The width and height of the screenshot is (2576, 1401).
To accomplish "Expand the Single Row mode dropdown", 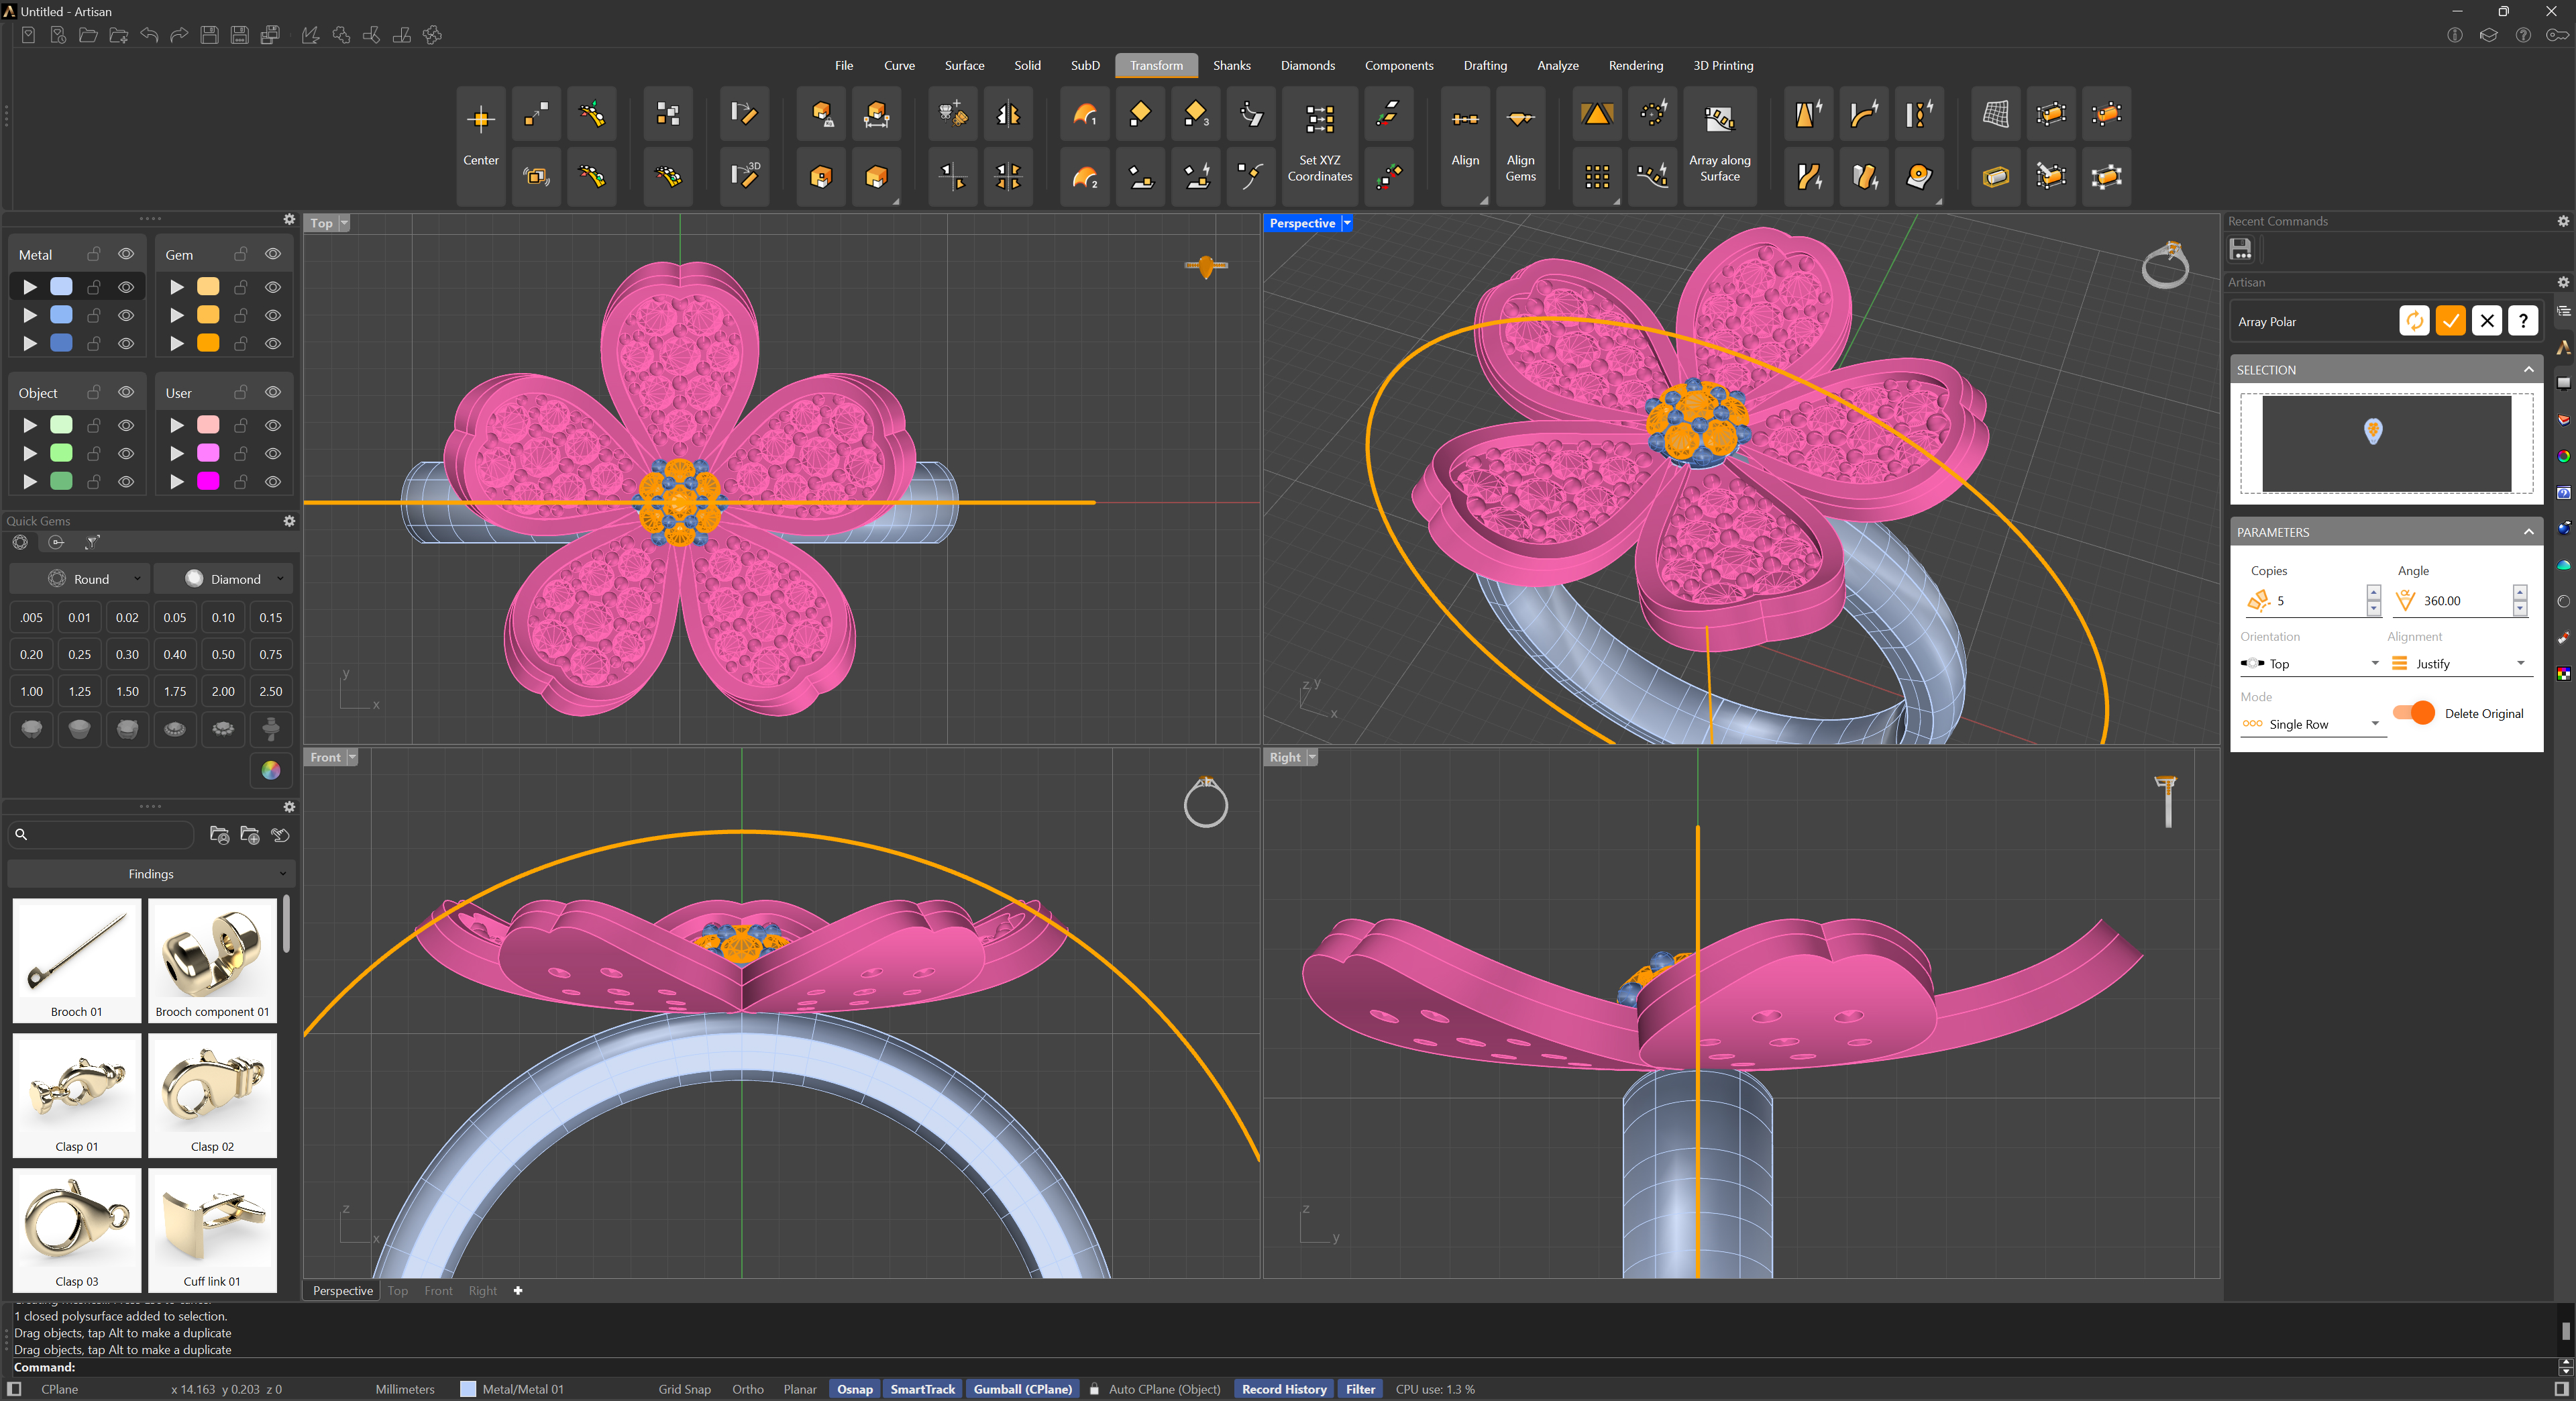I will coord(2310,724).
